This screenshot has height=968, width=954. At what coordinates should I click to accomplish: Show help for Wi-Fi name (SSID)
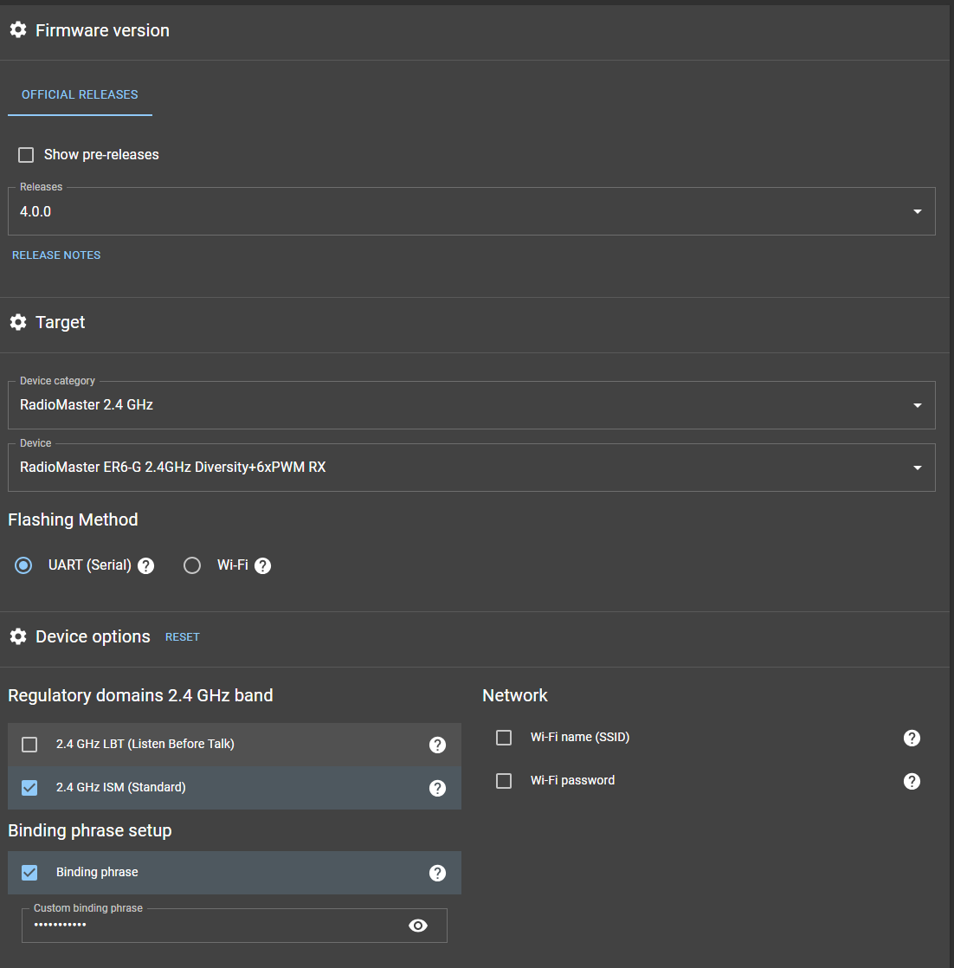pos(912,738)
